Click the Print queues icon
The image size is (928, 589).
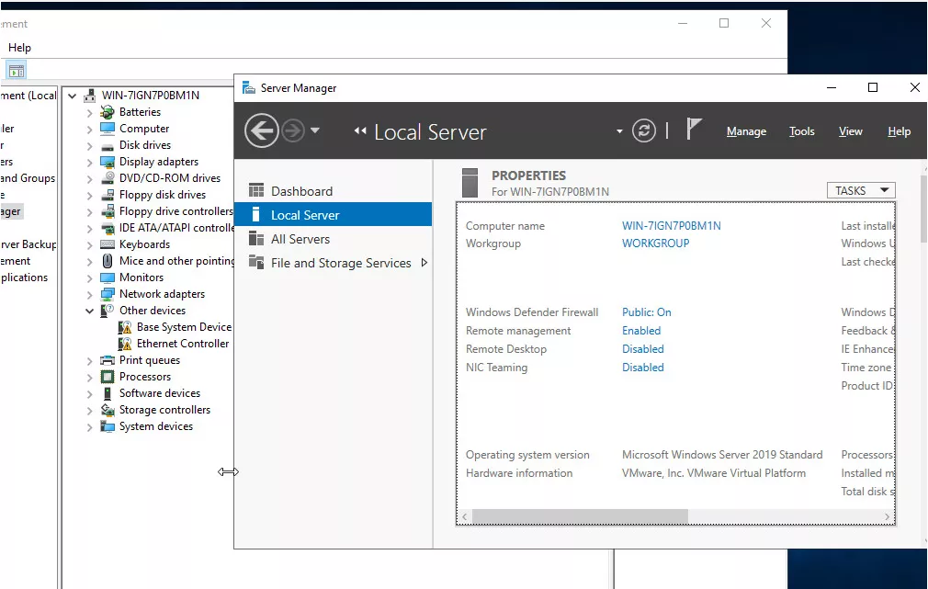tap(108, 360)
